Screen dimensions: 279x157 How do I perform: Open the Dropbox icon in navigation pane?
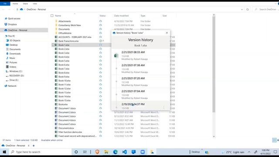[x=6, y=24]
